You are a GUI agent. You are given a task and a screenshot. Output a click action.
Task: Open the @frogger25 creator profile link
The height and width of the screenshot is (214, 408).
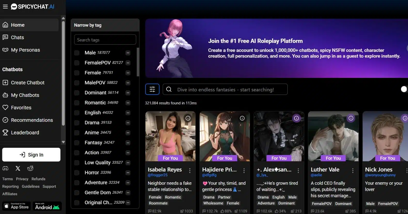pos(157,175)
